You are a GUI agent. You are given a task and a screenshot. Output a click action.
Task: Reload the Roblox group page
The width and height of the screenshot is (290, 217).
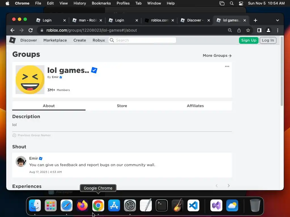(x=31, y=30)
